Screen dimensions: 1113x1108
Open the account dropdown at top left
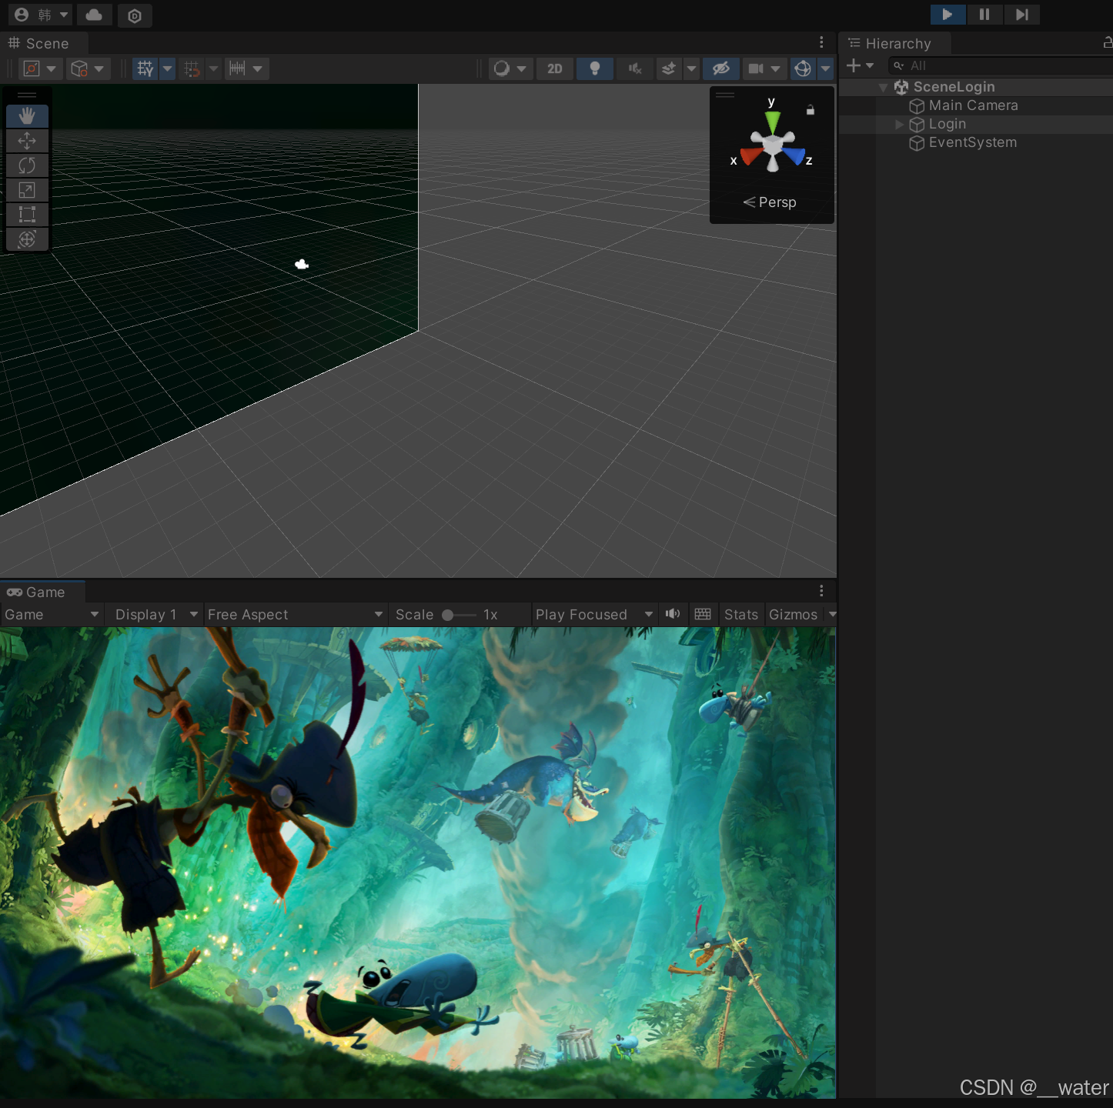pos(41,15)
